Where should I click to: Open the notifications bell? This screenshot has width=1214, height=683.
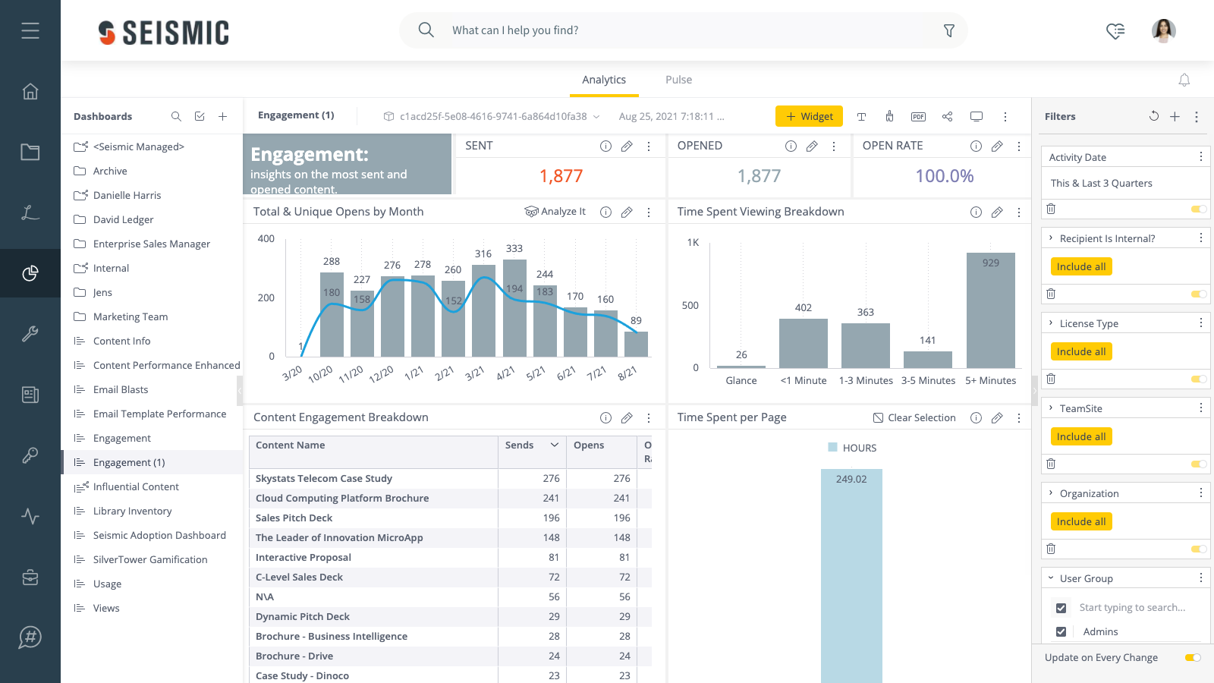(x=1184, y=80)
